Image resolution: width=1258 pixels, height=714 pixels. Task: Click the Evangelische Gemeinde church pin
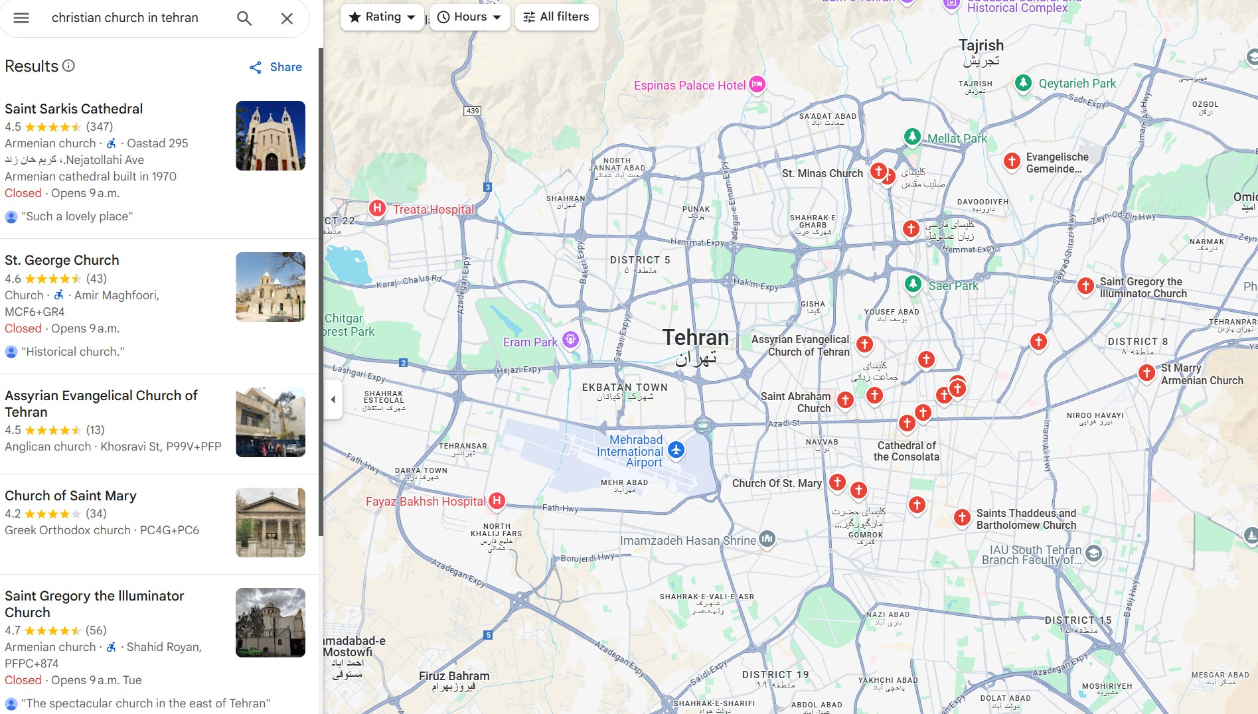pyautogui.click(x=1012, y=161)
